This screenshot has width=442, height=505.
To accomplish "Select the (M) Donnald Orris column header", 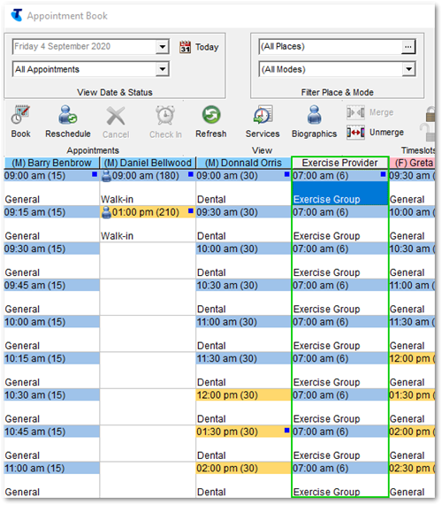I will point(243,163).
